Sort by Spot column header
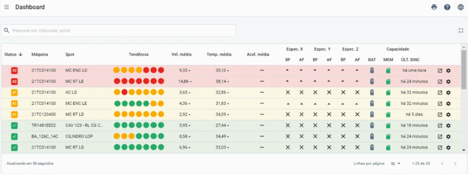Viewport: 468px width, 174px height. coord(70,54)
